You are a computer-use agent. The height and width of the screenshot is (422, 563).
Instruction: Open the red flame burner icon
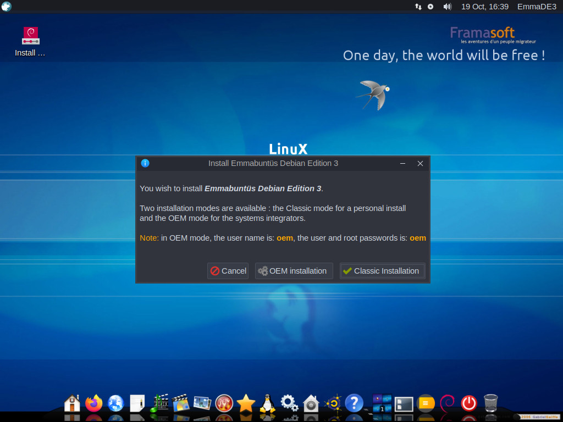[224, 403]
